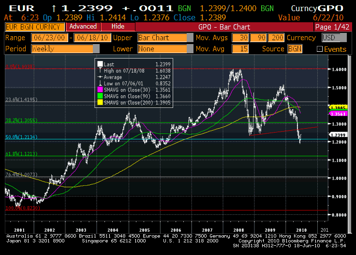Edit the range start date 06/23/00
The height and width of the screenshot is (255, 356).
[49, 38]
